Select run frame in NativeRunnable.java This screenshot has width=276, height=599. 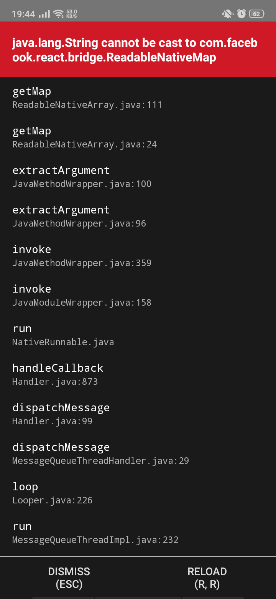coord(63,334)
